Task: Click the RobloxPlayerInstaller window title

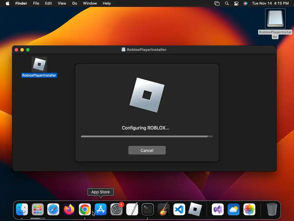Action: click(x=146, y=49)
